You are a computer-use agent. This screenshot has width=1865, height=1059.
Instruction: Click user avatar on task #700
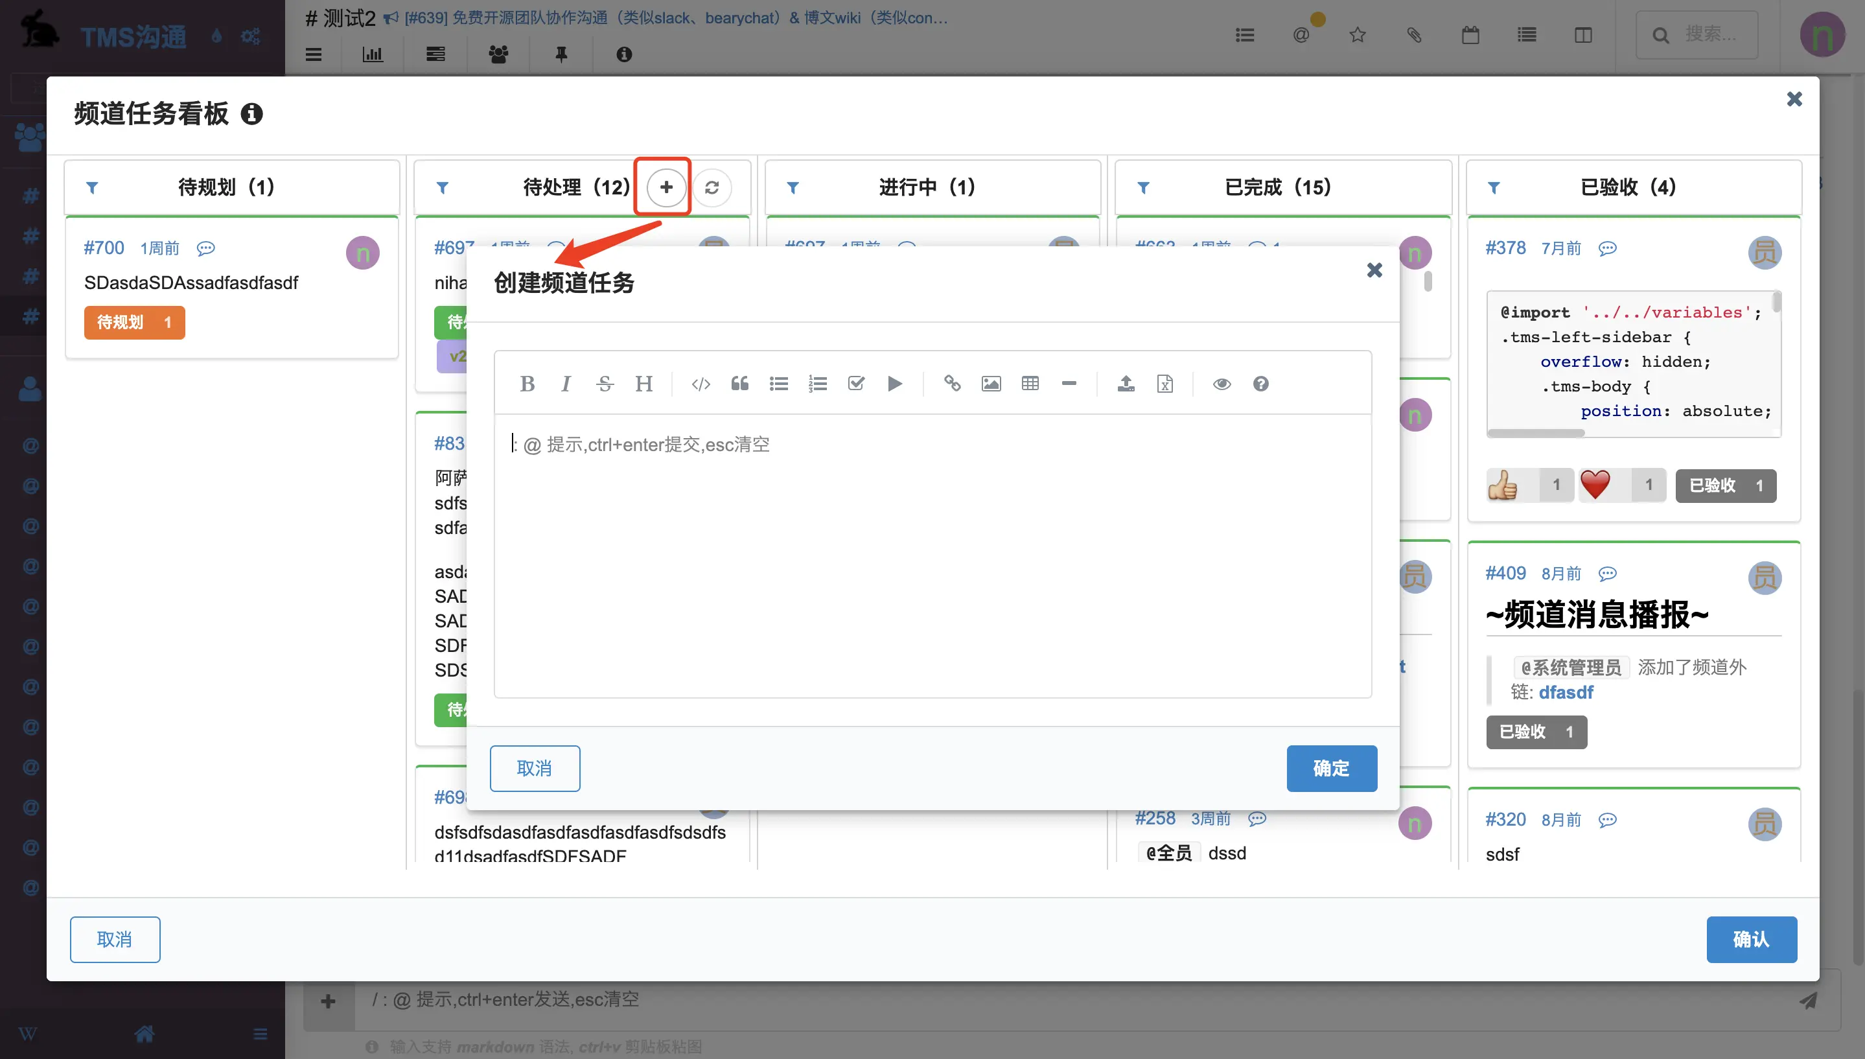[x=363, y=253]
